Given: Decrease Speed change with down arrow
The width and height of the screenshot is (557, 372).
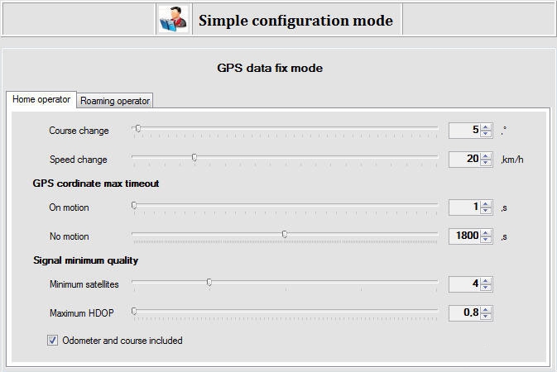Looking at the screenshot, I should pyautogui.click(x=486, y=162).
